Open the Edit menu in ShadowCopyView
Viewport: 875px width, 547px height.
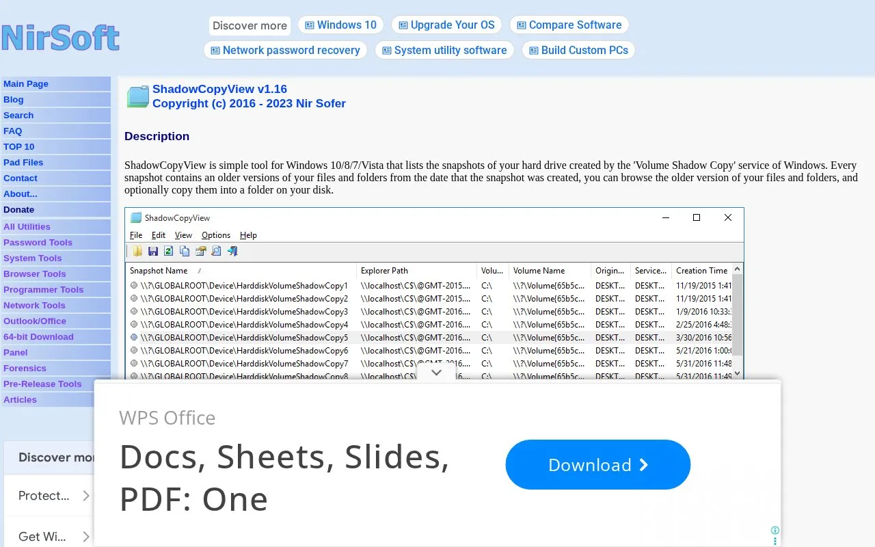(159, 235)
